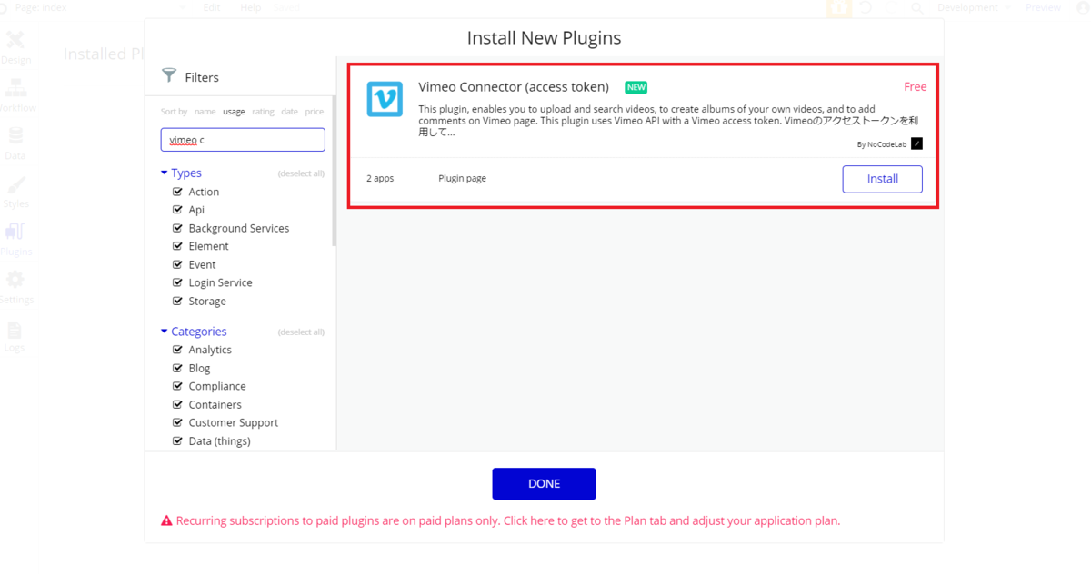Click the filters panel scrollbar
This screenshot has width=1091, height=574.
point(335,170)
